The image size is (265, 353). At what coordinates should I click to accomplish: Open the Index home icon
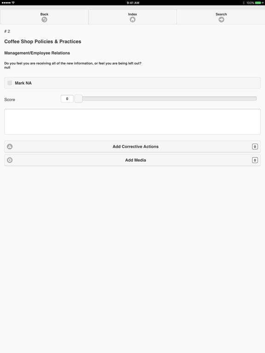pyautogui.click(x=132, y=20)
